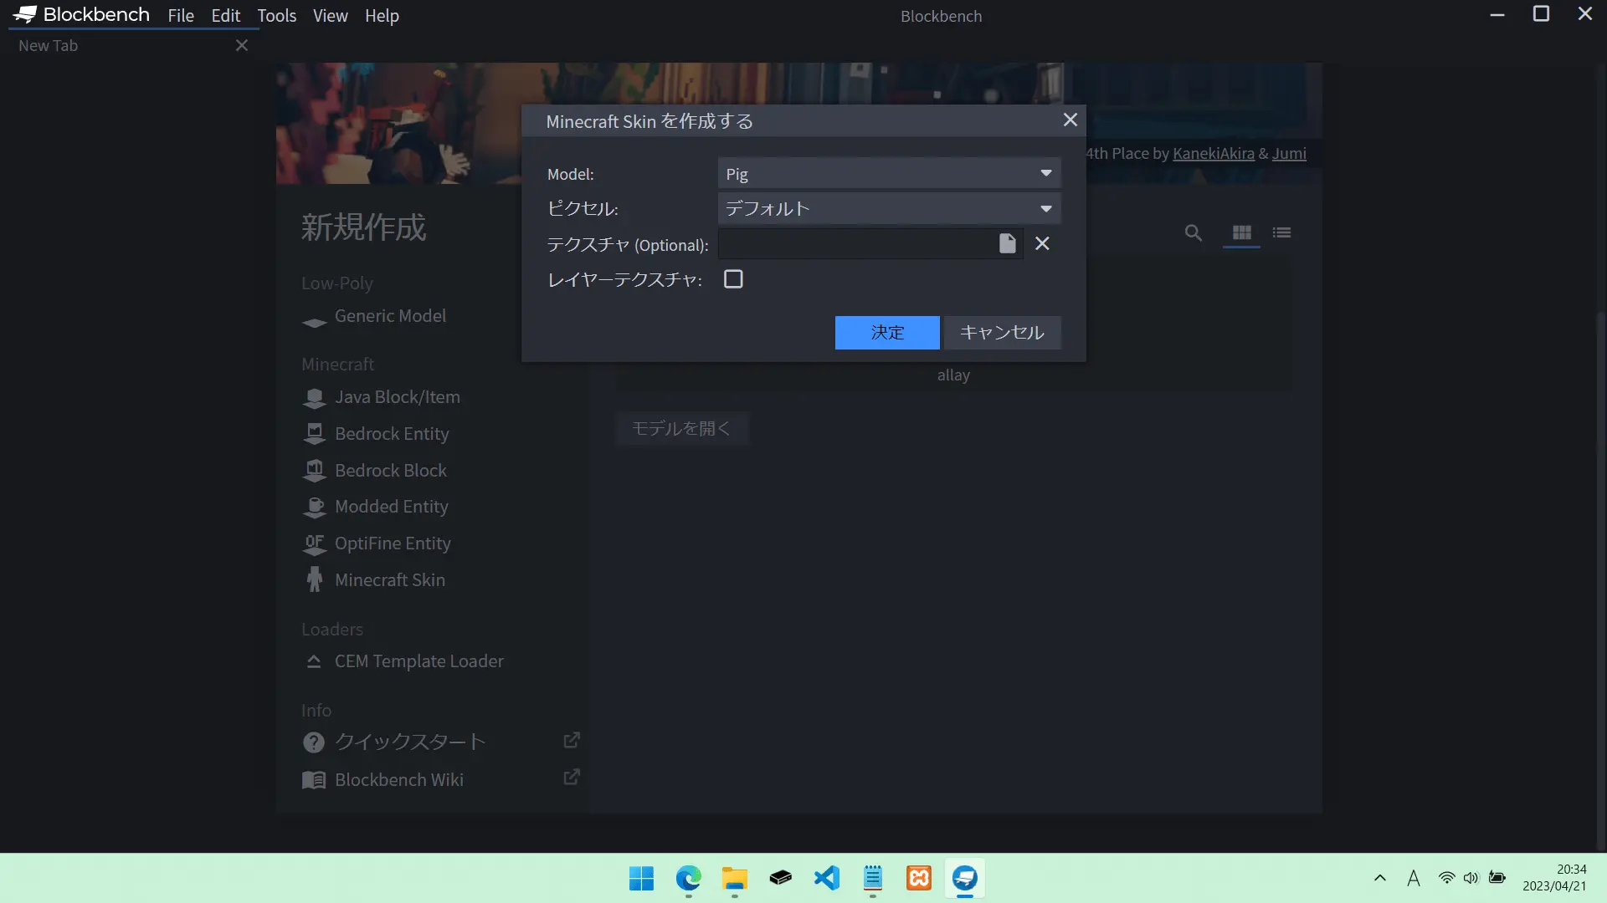Close the New Tab tab
This screenshot has width=1607, height=903.
[x=242, y=46]
